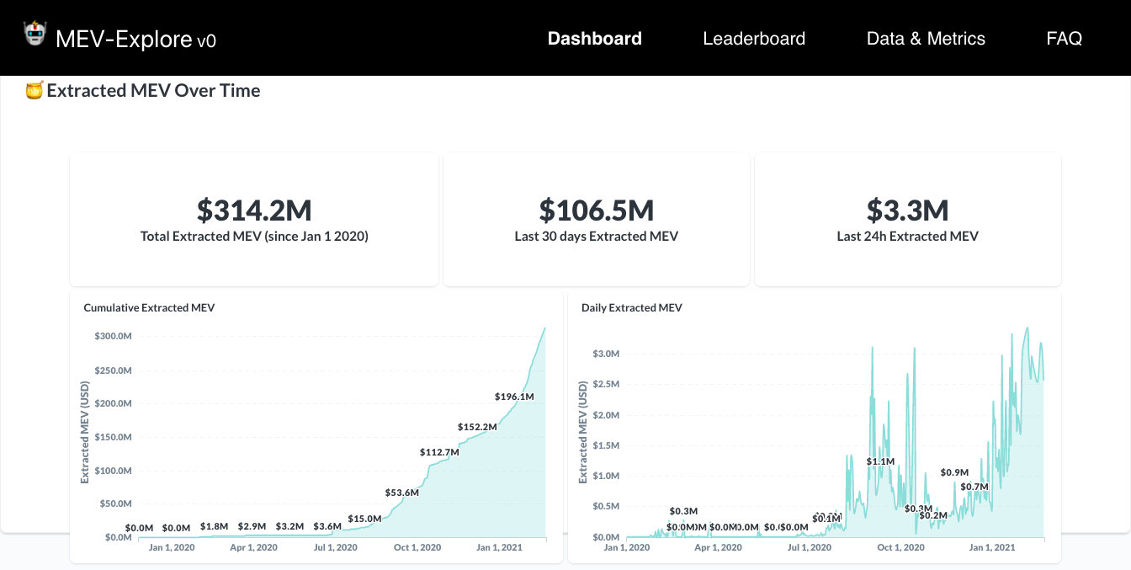Viewport: 1131px width, 570px height.
Task: Open the FAQ page
Action: click(x=1064, y=38)
